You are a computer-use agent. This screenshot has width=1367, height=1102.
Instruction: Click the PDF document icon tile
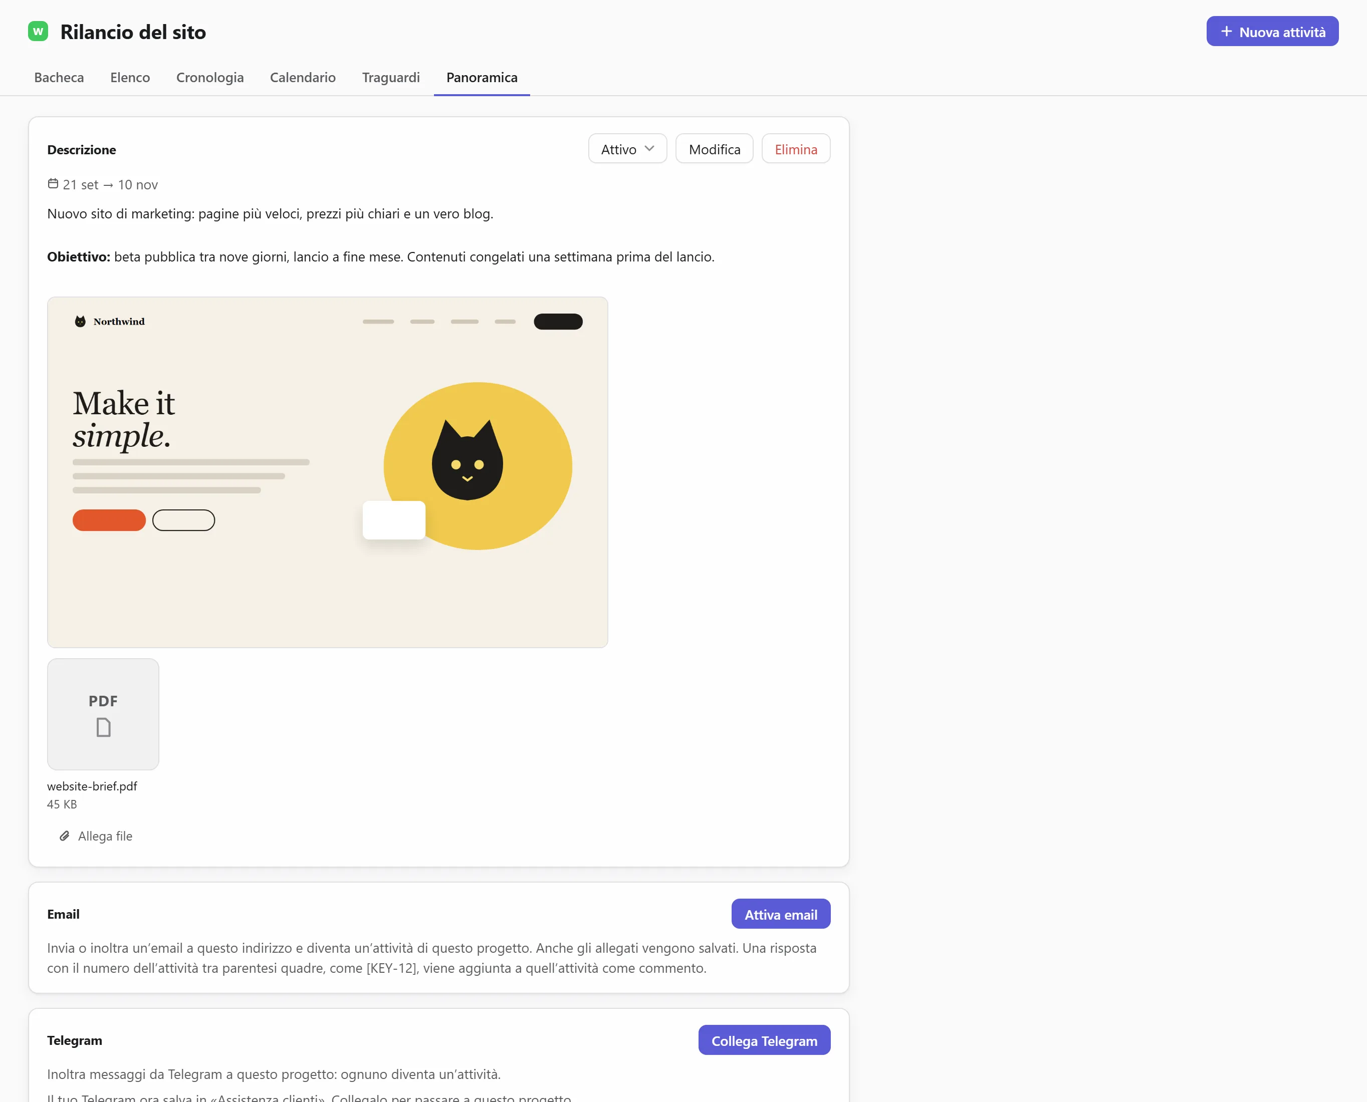pos(103,714)
